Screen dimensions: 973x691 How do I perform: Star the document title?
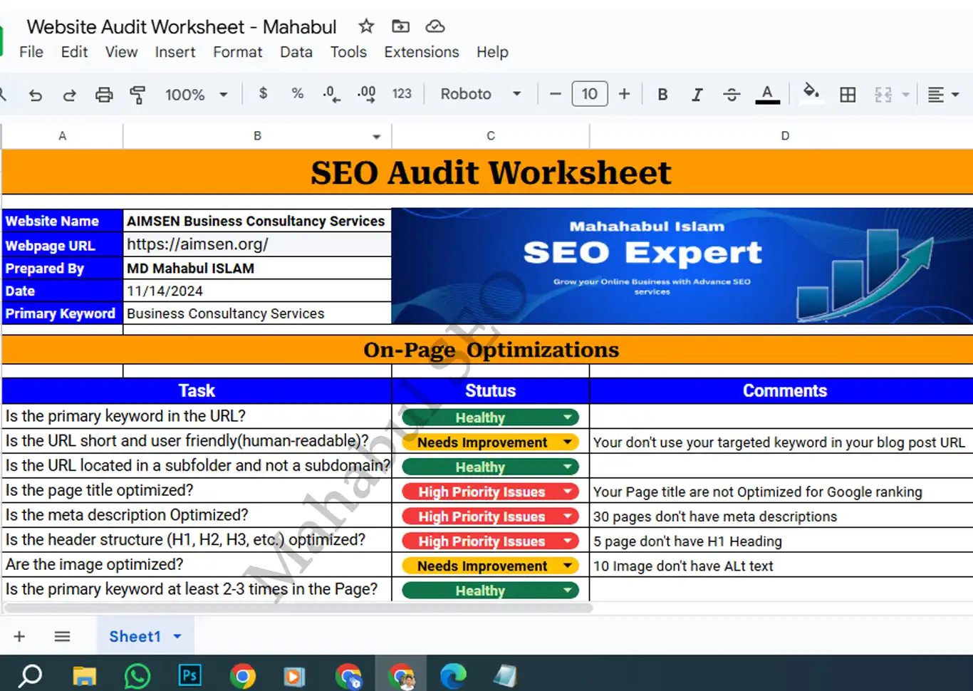tap(366, 26)
